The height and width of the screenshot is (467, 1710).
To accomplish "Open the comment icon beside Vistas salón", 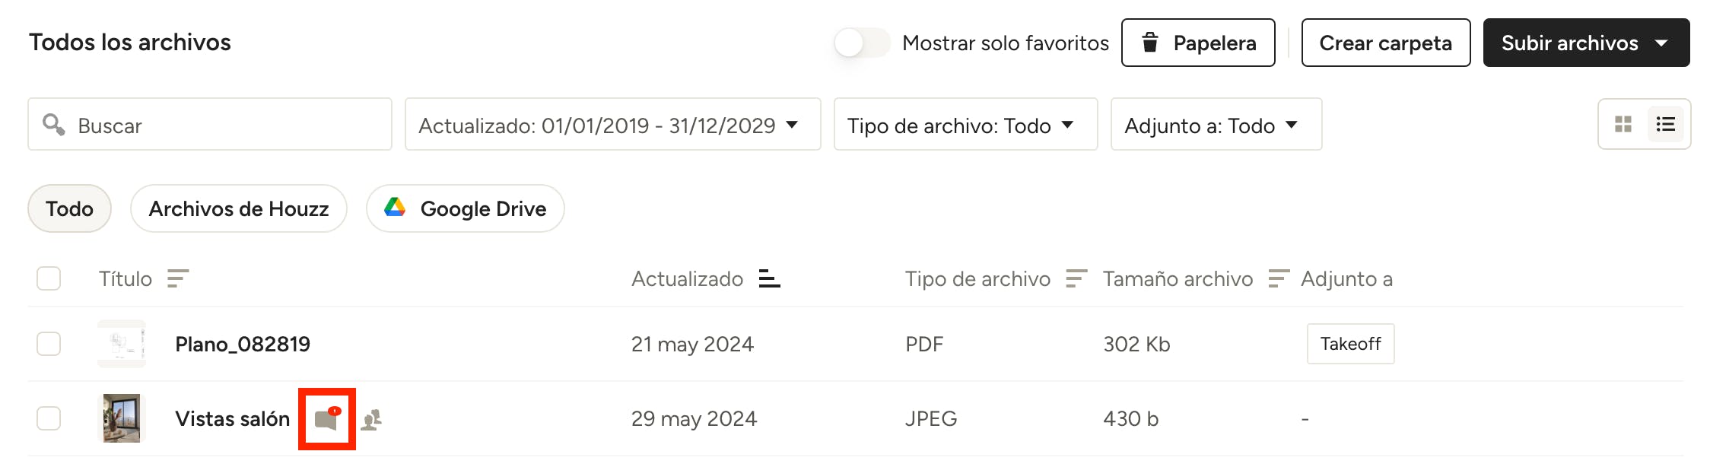I will (327, 419).
